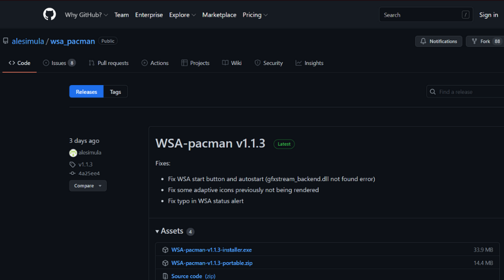Click the commit icon beside 4a25ee4
The height and width of the screenshot is (280, 504).
tap(73, 174)
